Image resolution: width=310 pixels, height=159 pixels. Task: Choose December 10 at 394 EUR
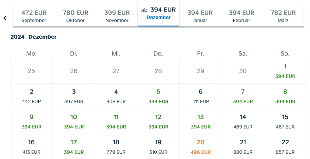pyautogui.click(x=74, y=122)
